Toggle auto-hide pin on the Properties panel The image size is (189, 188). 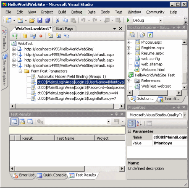point(178,107)
